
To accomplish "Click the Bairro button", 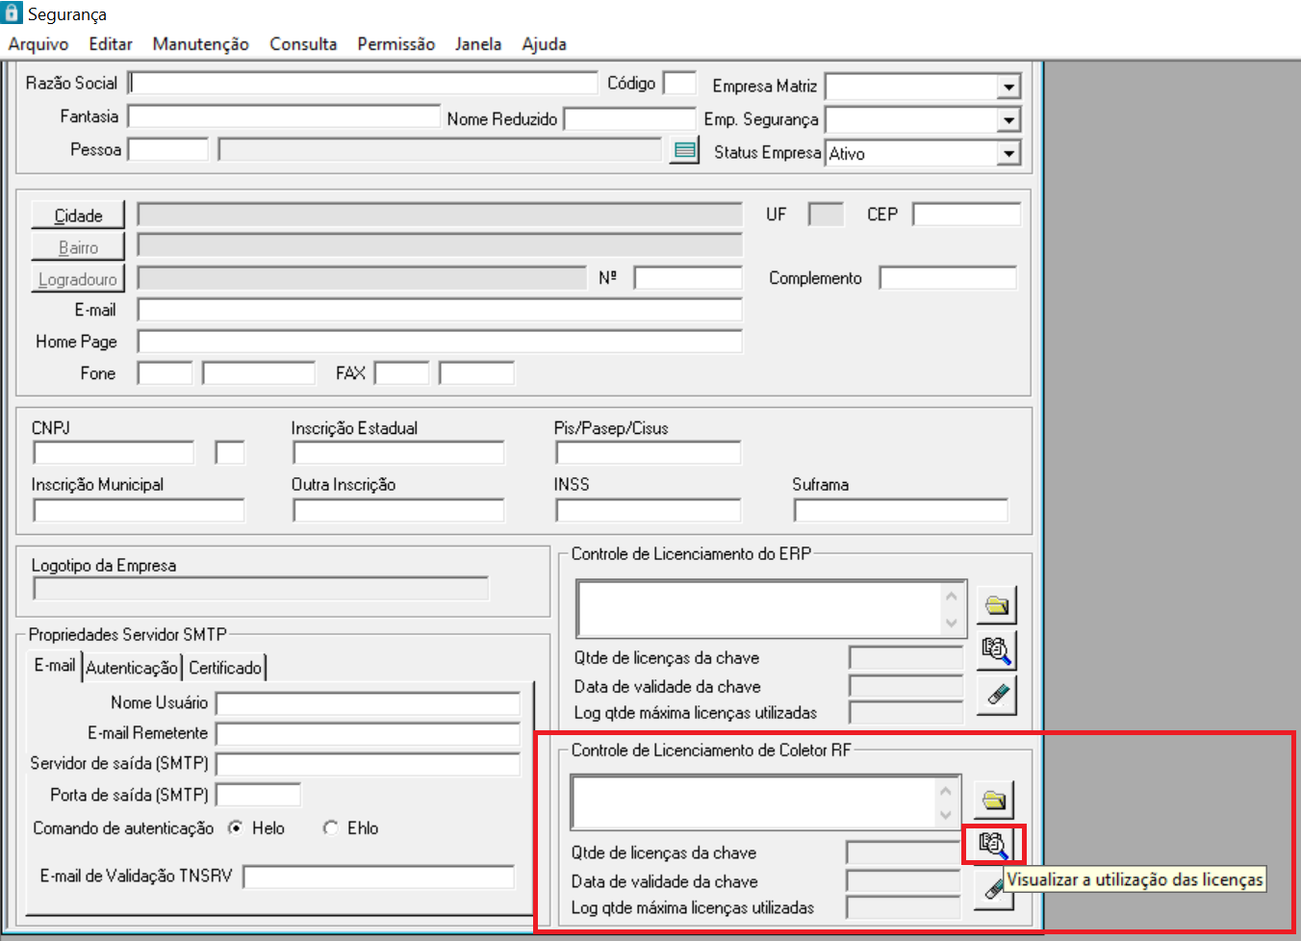I will pyautogui.click(x=78, y=247).
